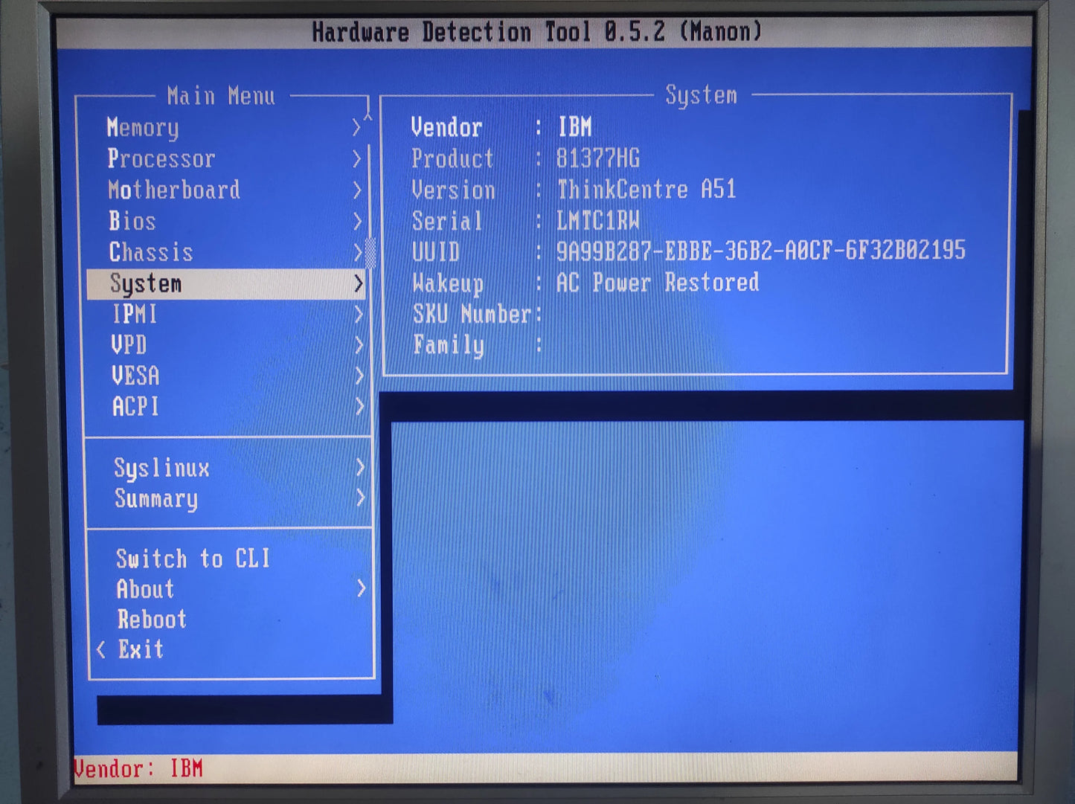This screenshot has width=1075, height=804.
Task: Expand the arrow next to About
Action: coord(362,588)
